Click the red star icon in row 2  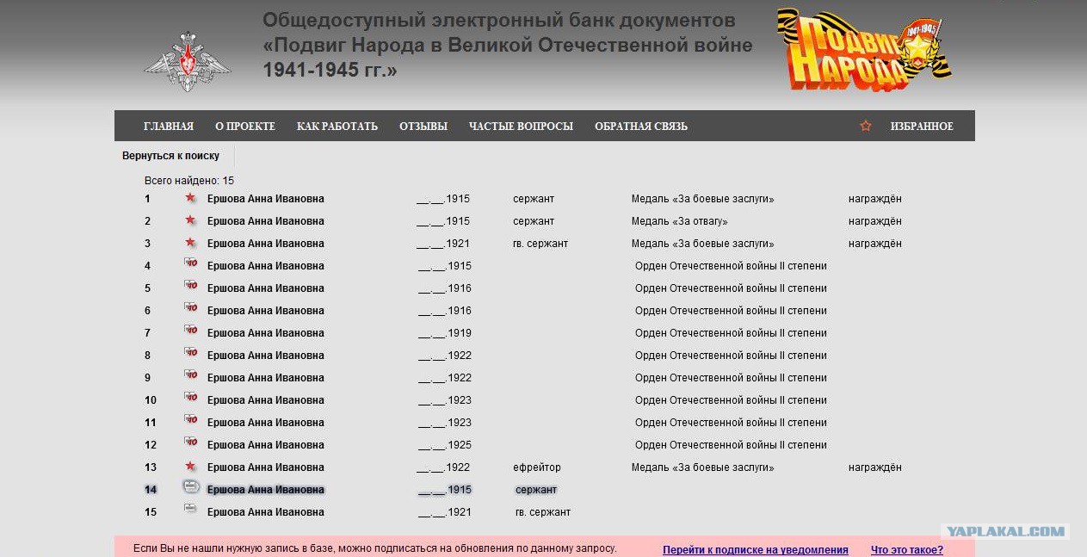pyautogui.click(x=190, y=220)
